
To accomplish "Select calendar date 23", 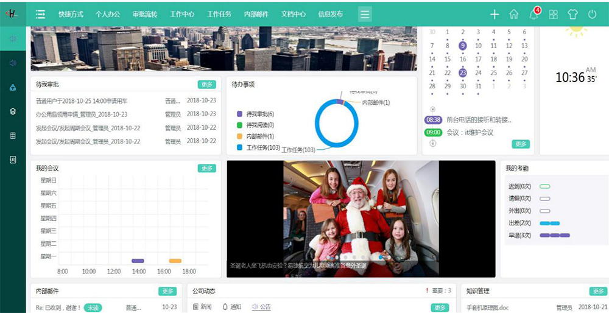I will 463,72.
